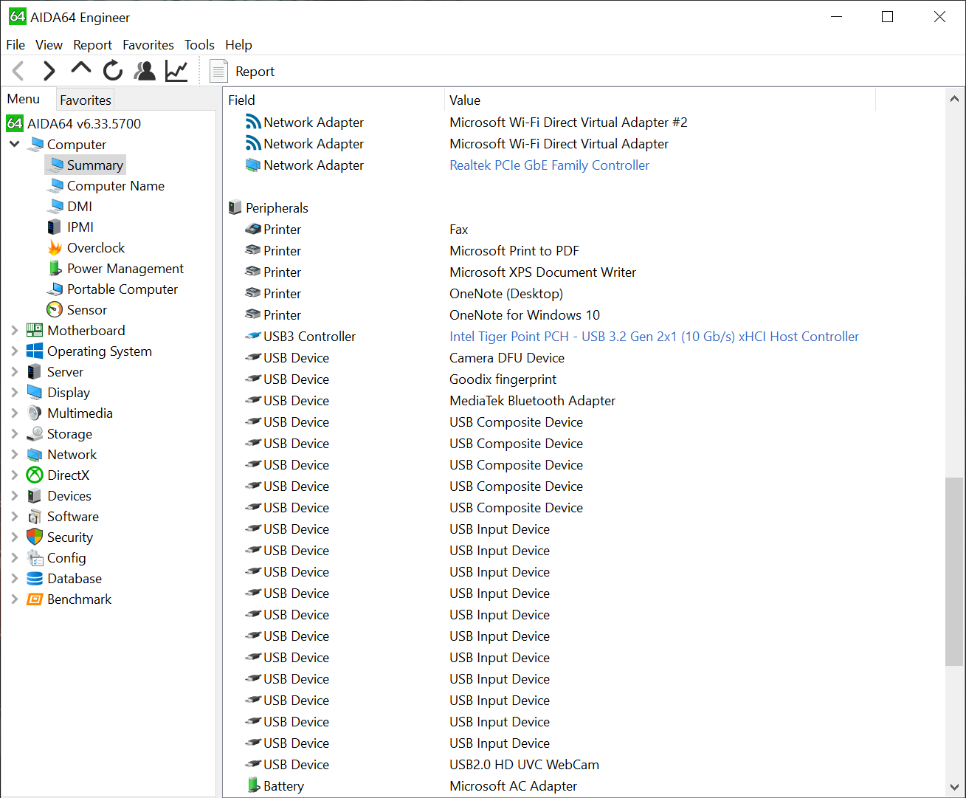Screen dimensions: 966x798
Task: Open the Help menu
Action: point(238,45)
